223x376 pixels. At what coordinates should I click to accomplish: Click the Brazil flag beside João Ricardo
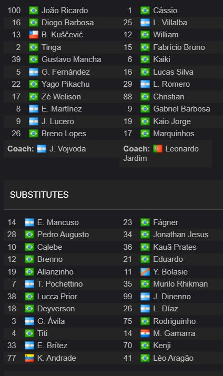34,11
